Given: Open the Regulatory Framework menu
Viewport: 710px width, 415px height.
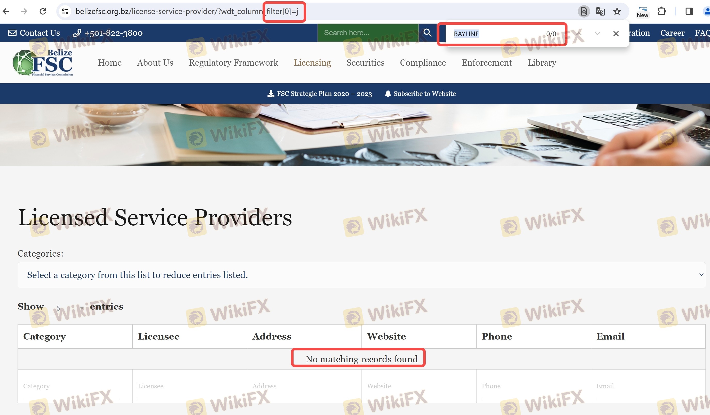Looking at the screenshot, I should click(x=233, y=63).
